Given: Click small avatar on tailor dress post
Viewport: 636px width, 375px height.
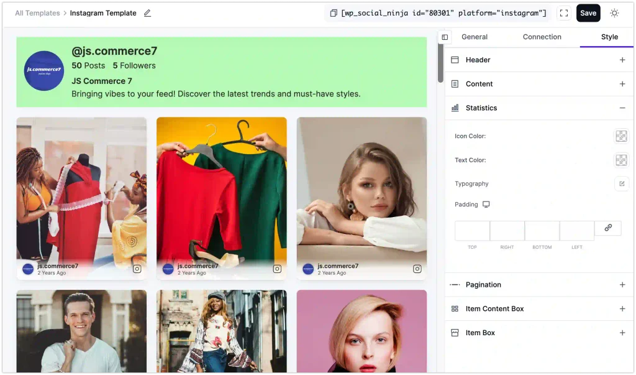Looking at the screenshot, I should click(28, 269).
